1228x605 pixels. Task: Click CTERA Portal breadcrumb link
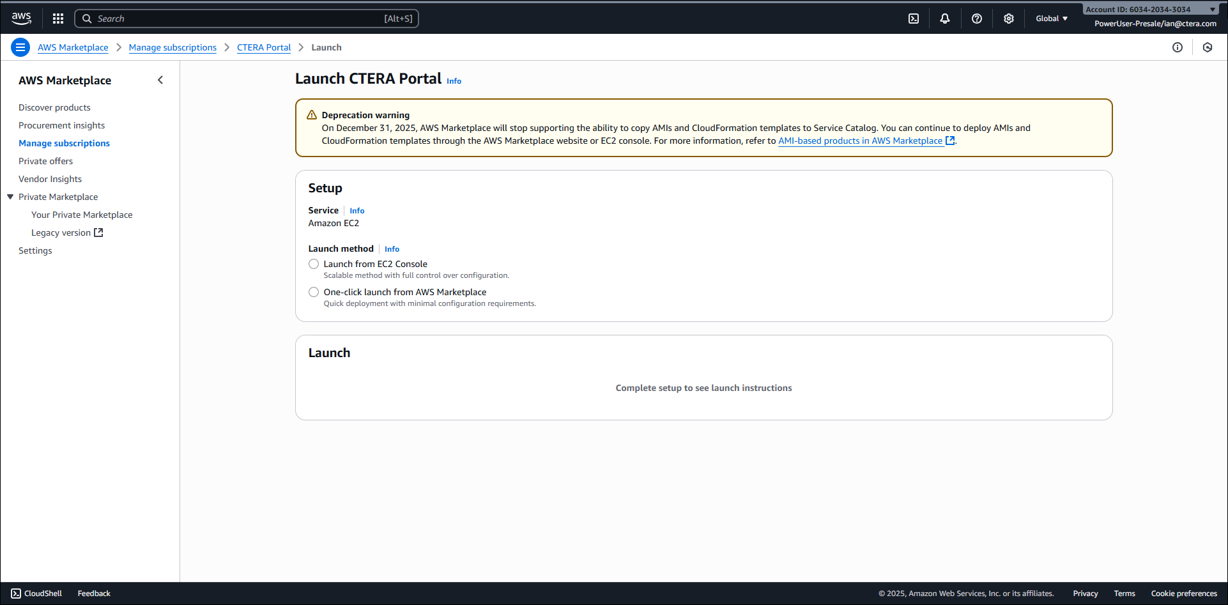pyautogui.click(x=264, y=47)
